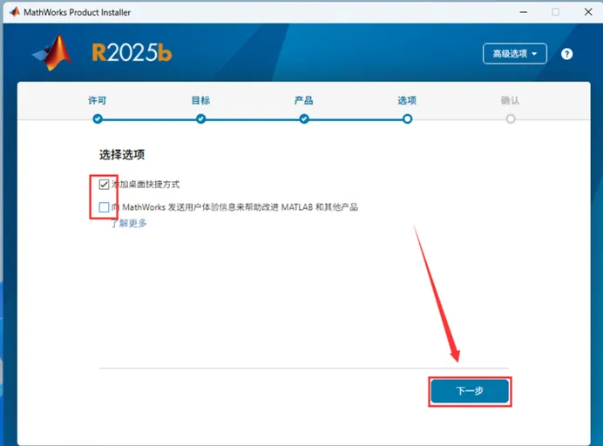Go to the 许可 step
This screenshot has width=603, height=446.
click(98, 100)
